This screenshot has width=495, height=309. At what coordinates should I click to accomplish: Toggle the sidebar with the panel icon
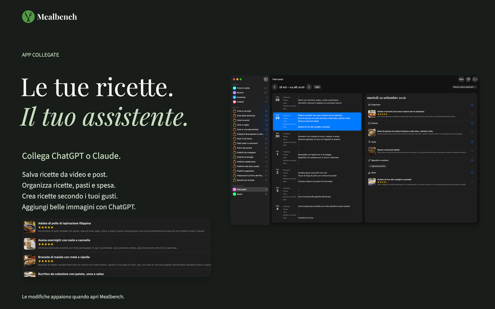point(266,79)
